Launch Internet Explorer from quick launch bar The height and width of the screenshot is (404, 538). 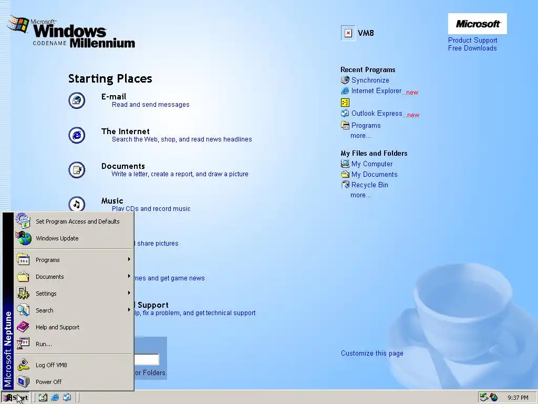pos(55,398)
